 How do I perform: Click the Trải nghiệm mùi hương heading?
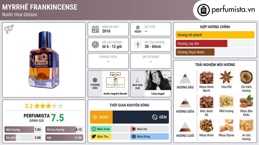pyautogui.click(x=215, y=65)
